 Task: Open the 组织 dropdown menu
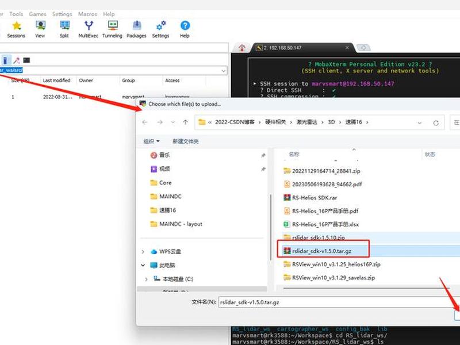(x=151, y=141)
